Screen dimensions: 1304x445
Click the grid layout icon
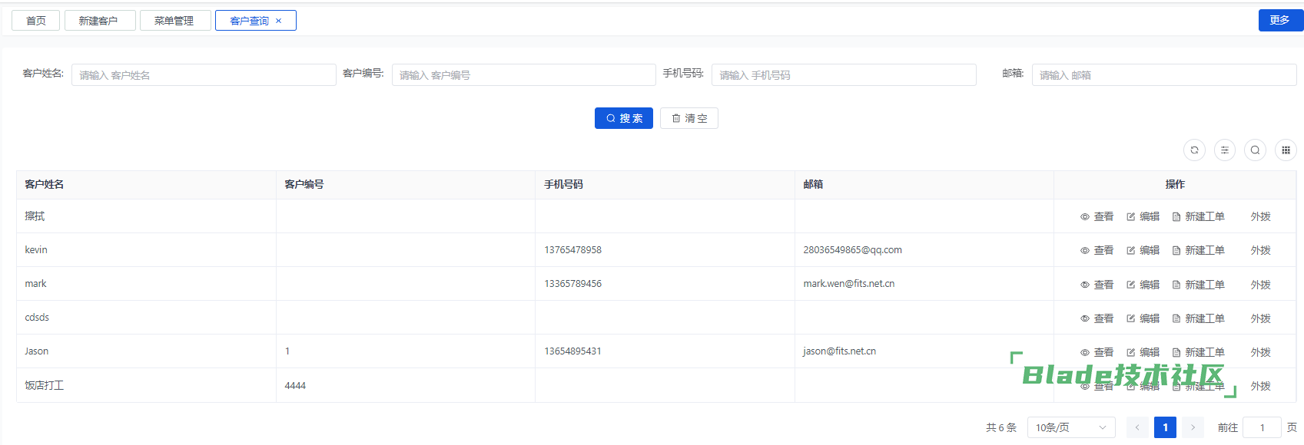1286,150
